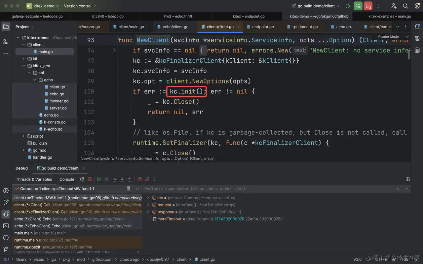Click the cloudwego breadcrumb in the navigation bar
This screenshot has width=423, height=264.
click(129, 259)
